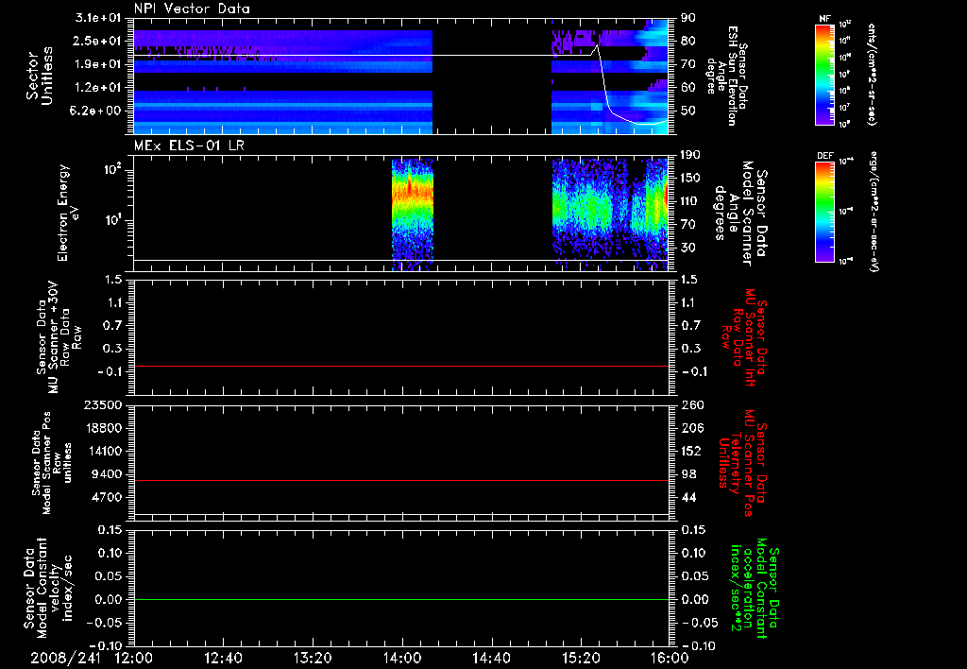Image resolution: width=967 pixels, height=669 pixels.
Task: Click the electron burst near 14:00 in ELS plot
Action: pyautogui.click(x=413, y=213)
